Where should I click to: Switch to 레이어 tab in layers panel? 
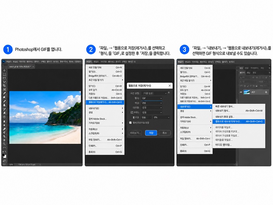click(x=242, y=73)
